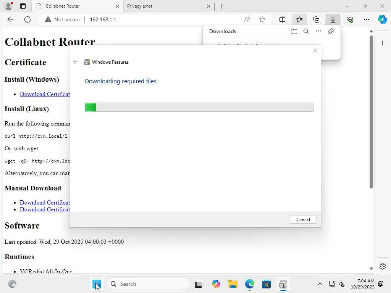Open muted volume tray icon

[x=342, y=284]
